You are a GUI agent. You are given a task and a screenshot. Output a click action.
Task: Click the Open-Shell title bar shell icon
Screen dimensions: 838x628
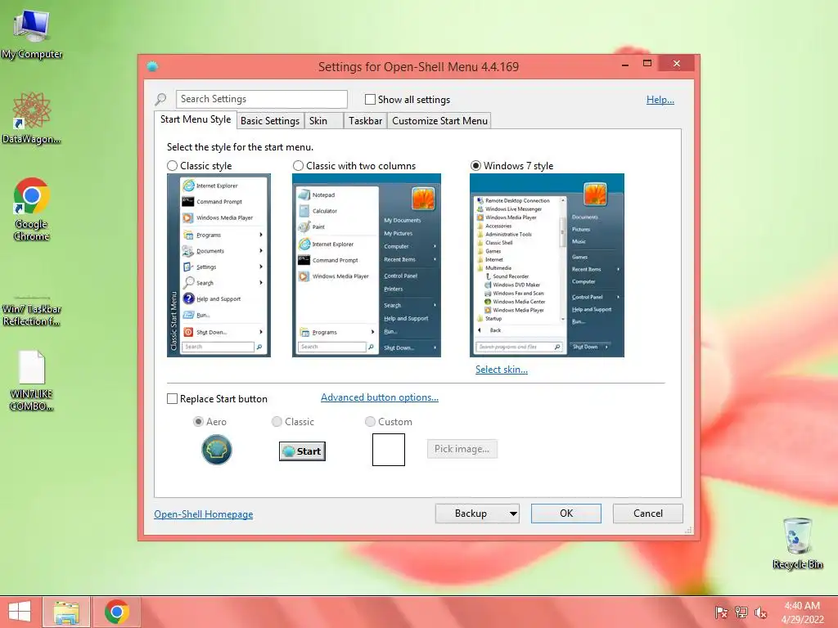(x=152, y=66)
